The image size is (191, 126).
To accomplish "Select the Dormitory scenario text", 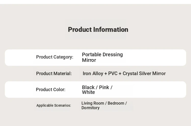I will tap(90, 108).
